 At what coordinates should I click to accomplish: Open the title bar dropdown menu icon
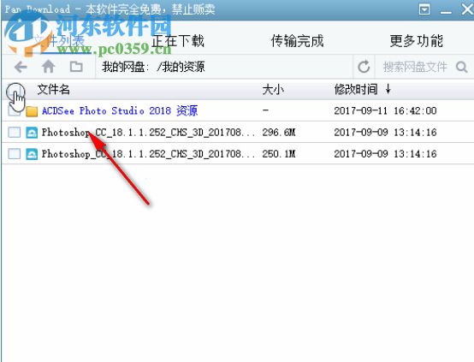424,9
